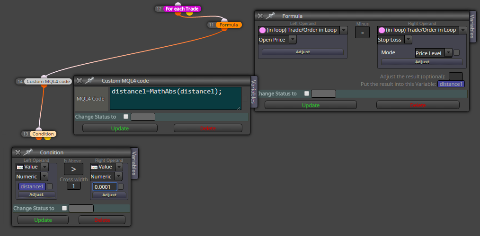Click the yellow output dot under Condition block
Viewport: 480px width, 236px height.
[47, 138]
